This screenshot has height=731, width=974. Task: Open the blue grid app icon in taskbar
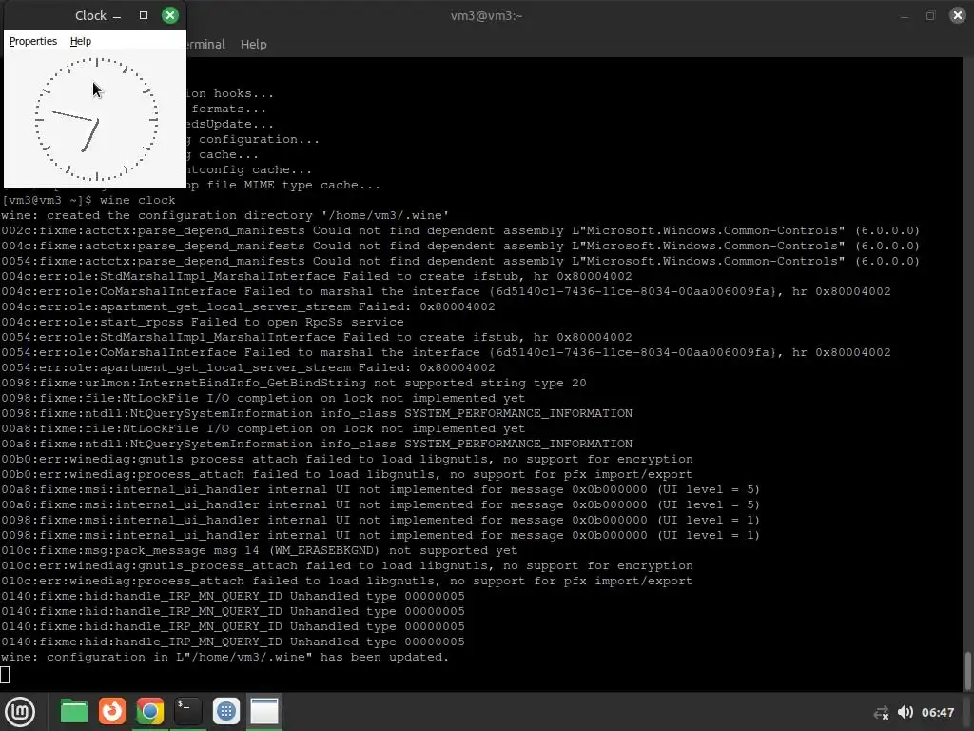pos(226,711)
